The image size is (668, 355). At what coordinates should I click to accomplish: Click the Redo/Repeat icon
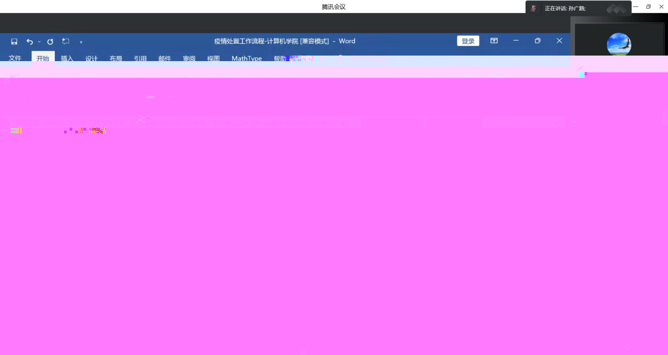50,42
